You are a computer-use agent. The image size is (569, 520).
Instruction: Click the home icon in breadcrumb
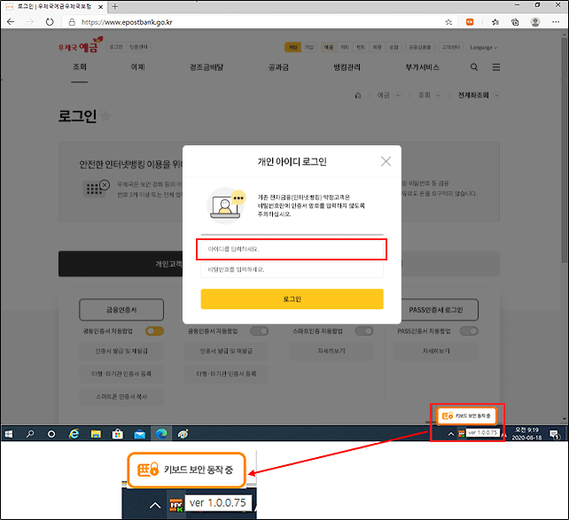coord(358,95)
